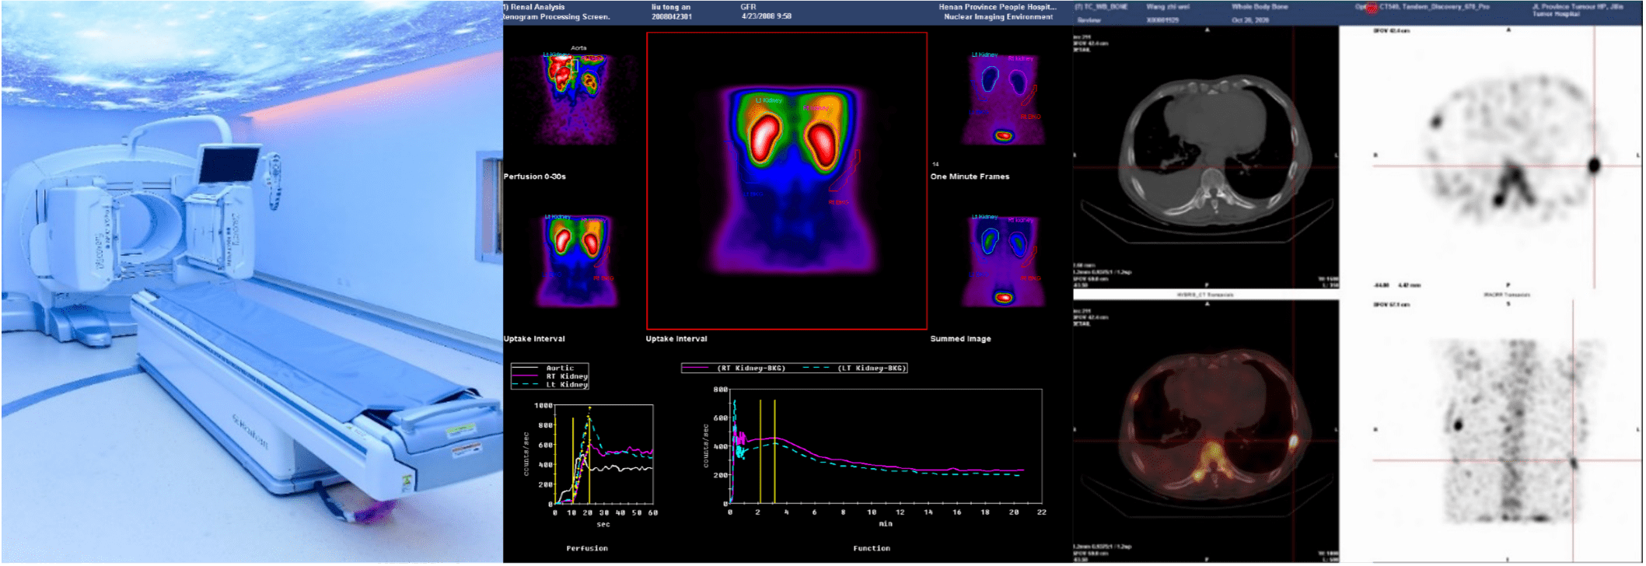Click second yellow marker line on Function chart
This screenshot has height=566, width=1646.
[x=774, y=452]
